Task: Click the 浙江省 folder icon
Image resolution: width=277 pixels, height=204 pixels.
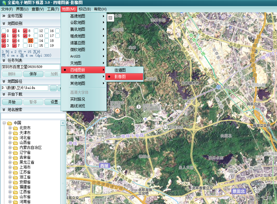Action: (x=16, y=177)
